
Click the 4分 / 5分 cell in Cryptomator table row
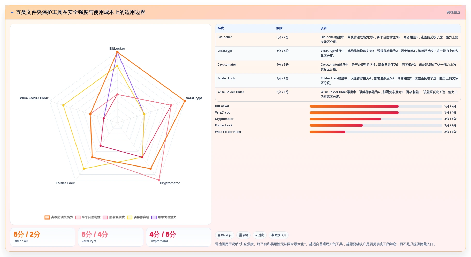(x=283, y=65)
